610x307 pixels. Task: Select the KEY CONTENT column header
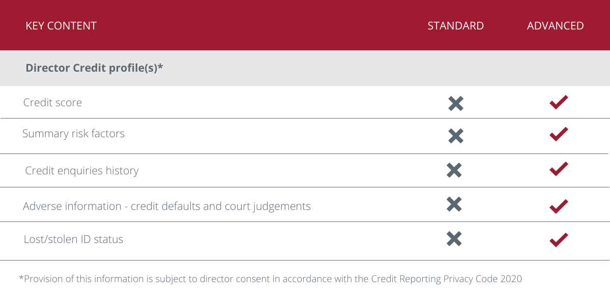pyautogui.click(x=61, y=26)
